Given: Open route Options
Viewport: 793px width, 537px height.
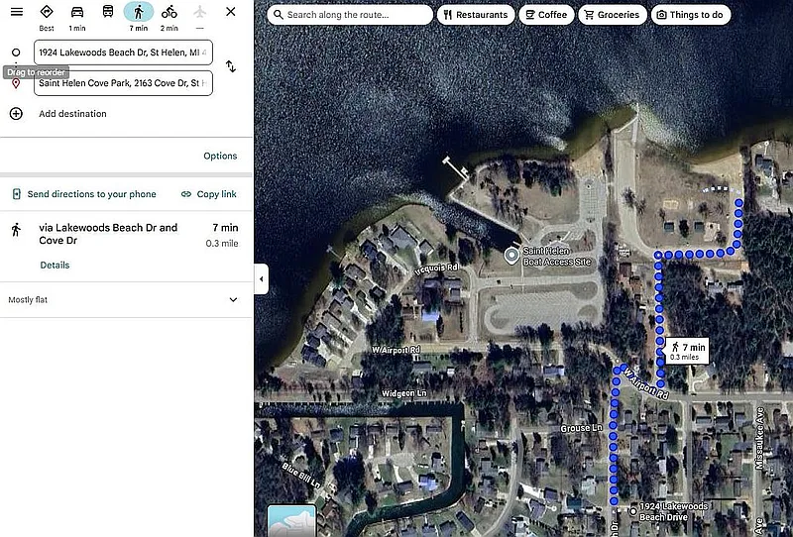Looking at the screenshot, I should 220,156.
